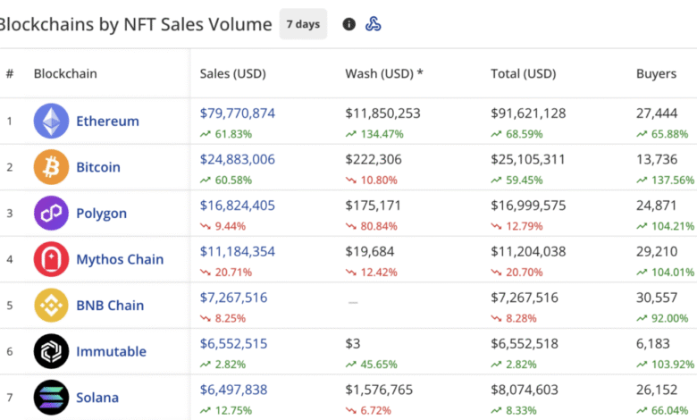The width and height of the screenshot is (697, 420).
Task: Sort by the Buyers column header
Action: (x=656, y=74)
